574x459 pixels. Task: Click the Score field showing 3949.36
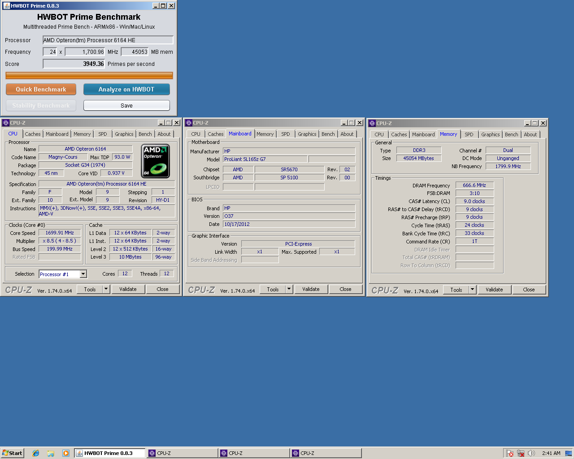coord(74,64)
